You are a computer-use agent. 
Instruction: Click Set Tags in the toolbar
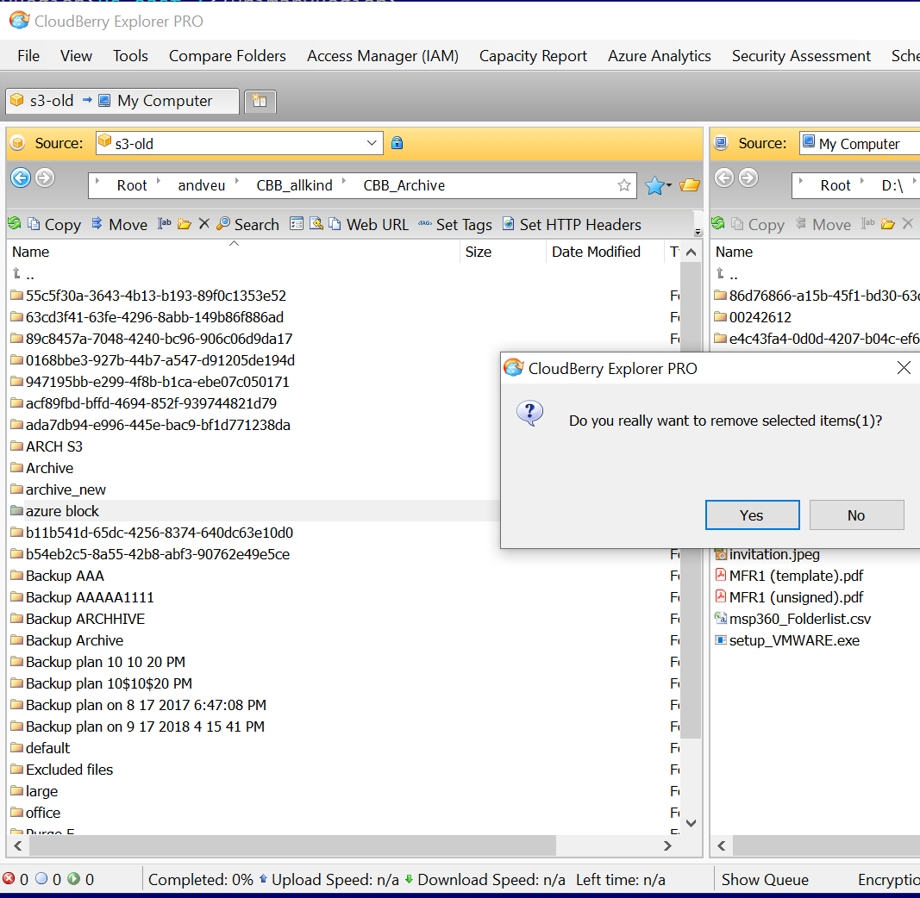pos(454,225)
